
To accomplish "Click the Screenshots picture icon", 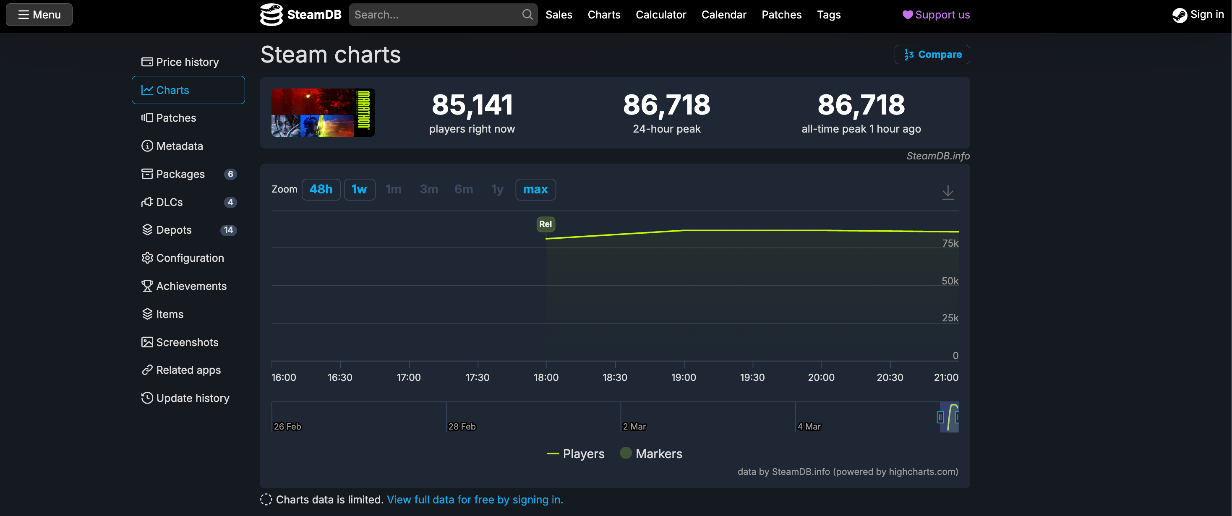I will click(x=147, y=342).
